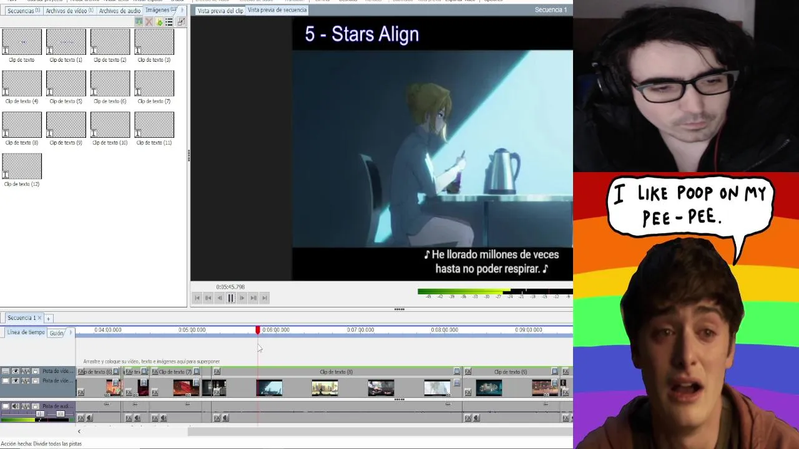Click the timeline horizontal scrollbar thumb
799x449 pixels.
coord(381,432)
